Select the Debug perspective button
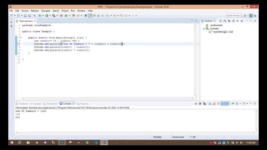Image resolution: width=267 pixels, height=150 pixels. pos(255,16)
